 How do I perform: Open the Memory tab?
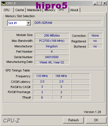50,10
